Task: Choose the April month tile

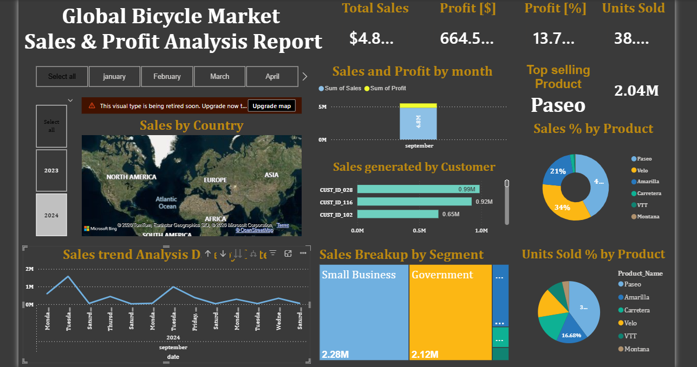Action: click(x=272, y=77)
